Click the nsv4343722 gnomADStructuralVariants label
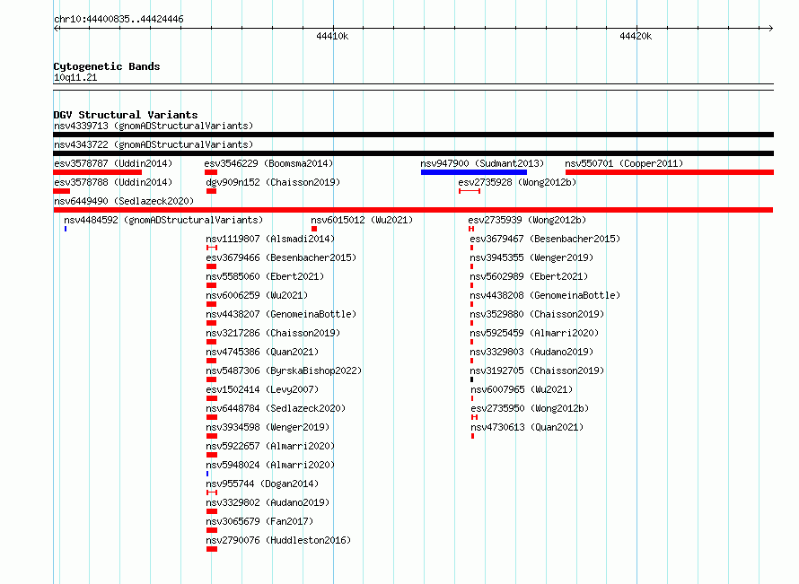Image resolution: width=799 pixels, height=584 pixels. tap(154, 144)
